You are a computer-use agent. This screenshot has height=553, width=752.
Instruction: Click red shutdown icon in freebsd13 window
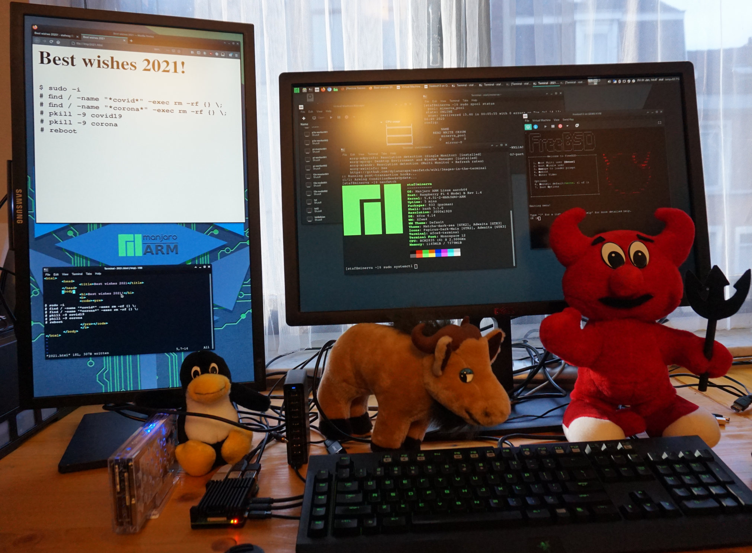click(x=560, y=127)
